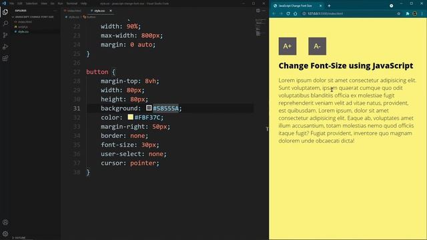Open the Go menu
This screenshot has width=427, height=240.
click(52, 3)
